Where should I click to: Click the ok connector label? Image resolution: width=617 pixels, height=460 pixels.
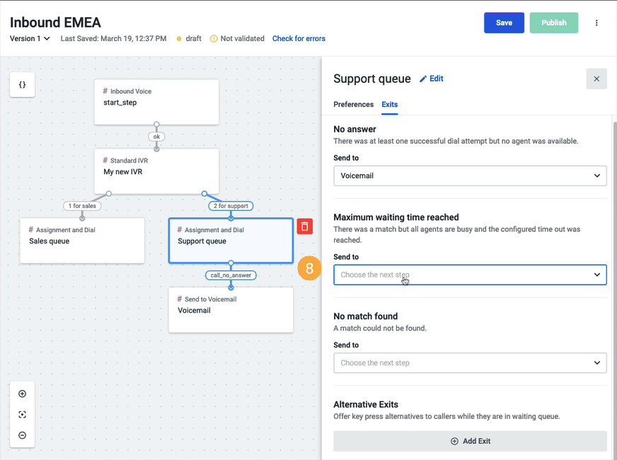(x=156, y=137)
